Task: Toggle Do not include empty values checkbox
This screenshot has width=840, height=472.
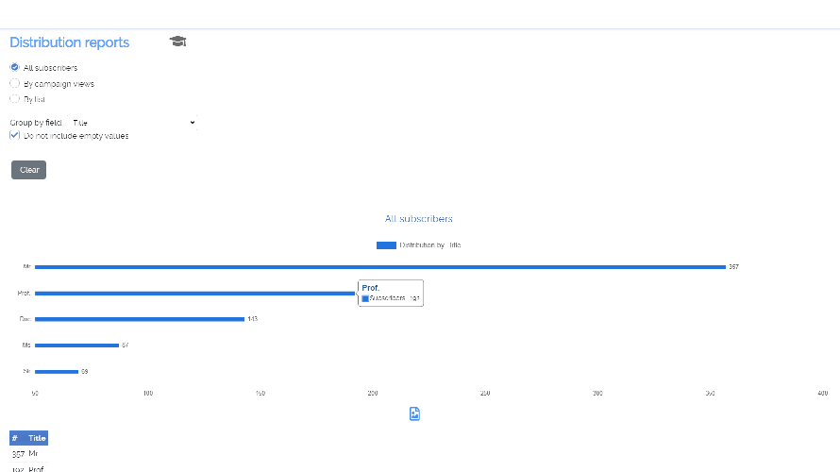Action: [x=14, y=136]
